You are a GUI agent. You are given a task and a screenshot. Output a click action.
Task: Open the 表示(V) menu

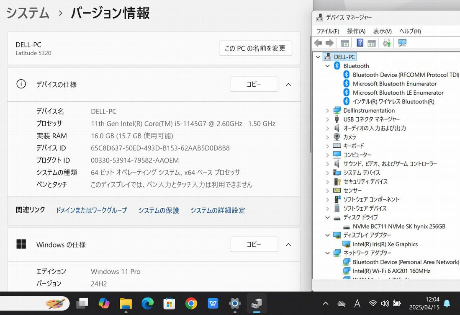tap(382, 31)
